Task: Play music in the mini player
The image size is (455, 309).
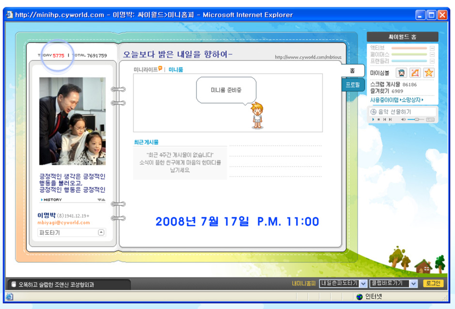Action: tap(373, 120)
